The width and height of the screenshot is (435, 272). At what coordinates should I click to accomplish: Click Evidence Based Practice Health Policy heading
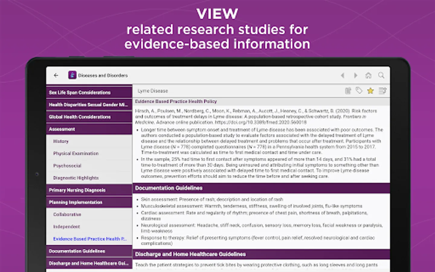[176, 101]
